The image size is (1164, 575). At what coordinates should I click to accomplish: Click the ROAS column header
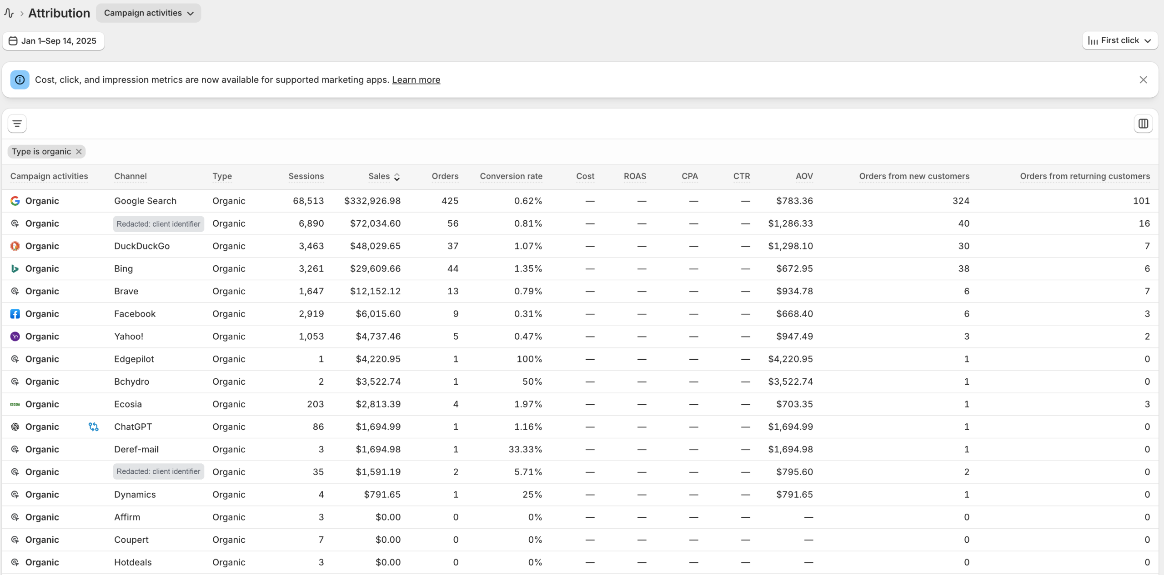pos(635,176)
